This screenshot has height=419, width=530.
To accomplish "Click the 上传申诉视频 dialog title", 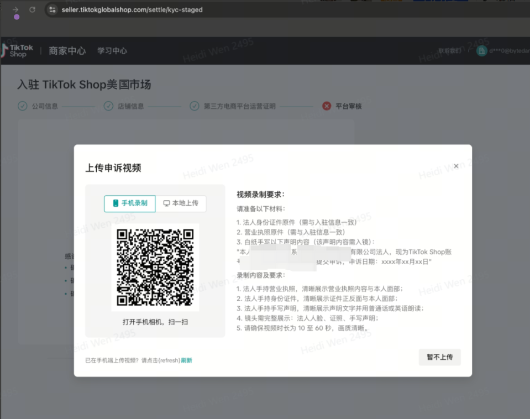I will 113,167.
